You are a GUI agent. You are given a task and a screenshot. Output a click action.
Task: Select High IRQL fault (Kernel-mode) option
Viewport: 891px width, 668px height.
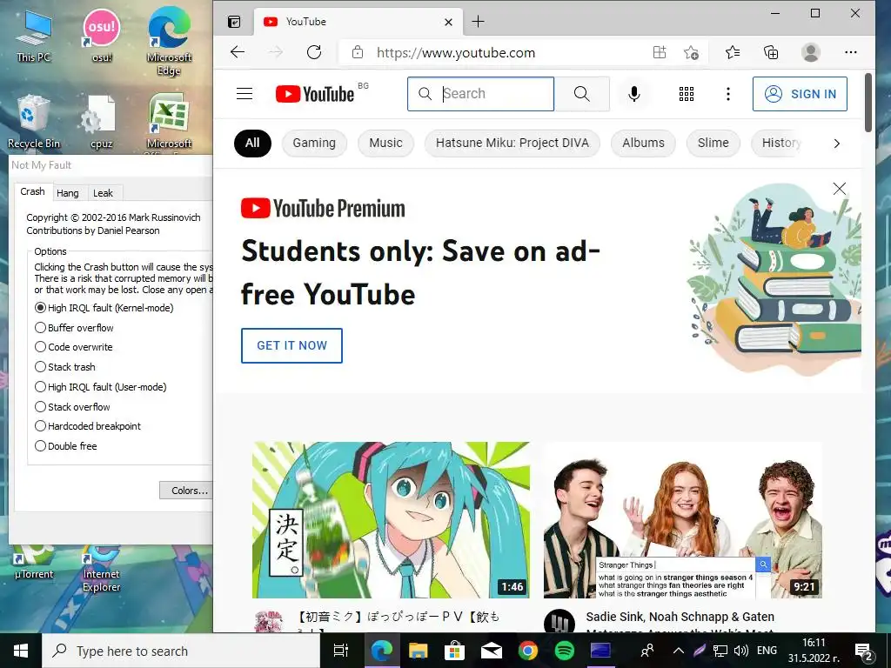[104, 308]
